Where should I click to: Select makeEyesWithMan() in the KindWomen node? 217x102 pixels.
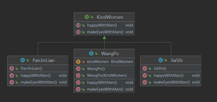[x=105, y=32]
